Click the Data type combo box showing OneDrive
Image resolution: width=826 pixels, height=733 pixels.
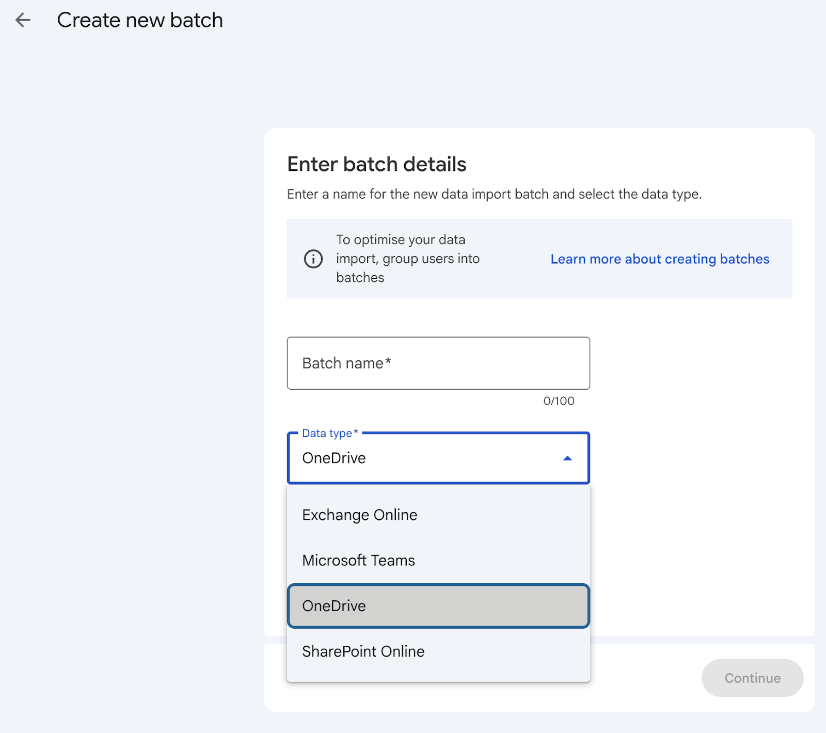[x=438, y=458]
